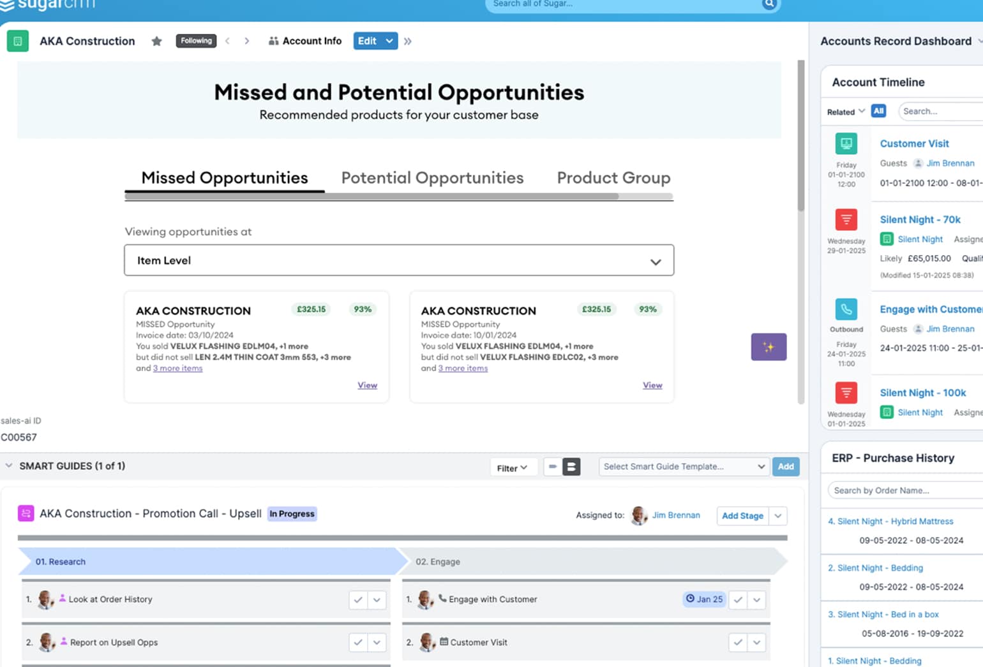Screen dimensions: 983x667
Task: Collapse the Smart Guides section
Action: click(9, 466)
